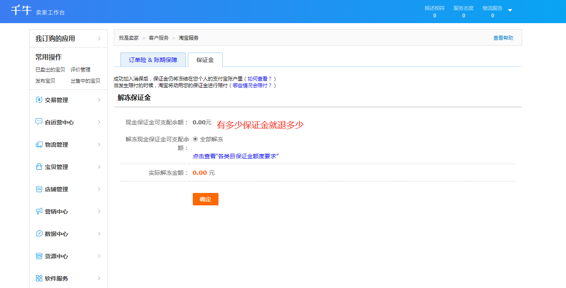
Task: Go to 已卖出的宝贝 shortcut
Action: 50,70
